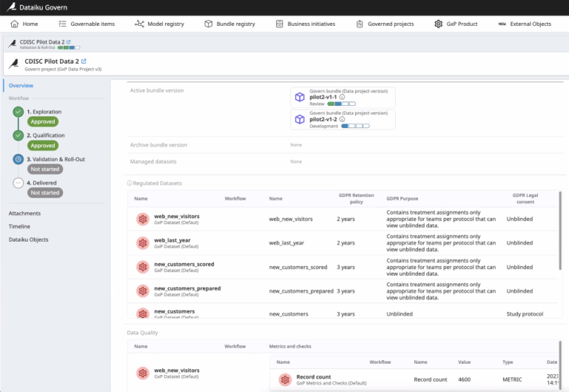This screenshot has height=392, width=569.
Task: Click breadcrumb Validation & Roll-Out progress bar
Action: click(x=69, y=47)
